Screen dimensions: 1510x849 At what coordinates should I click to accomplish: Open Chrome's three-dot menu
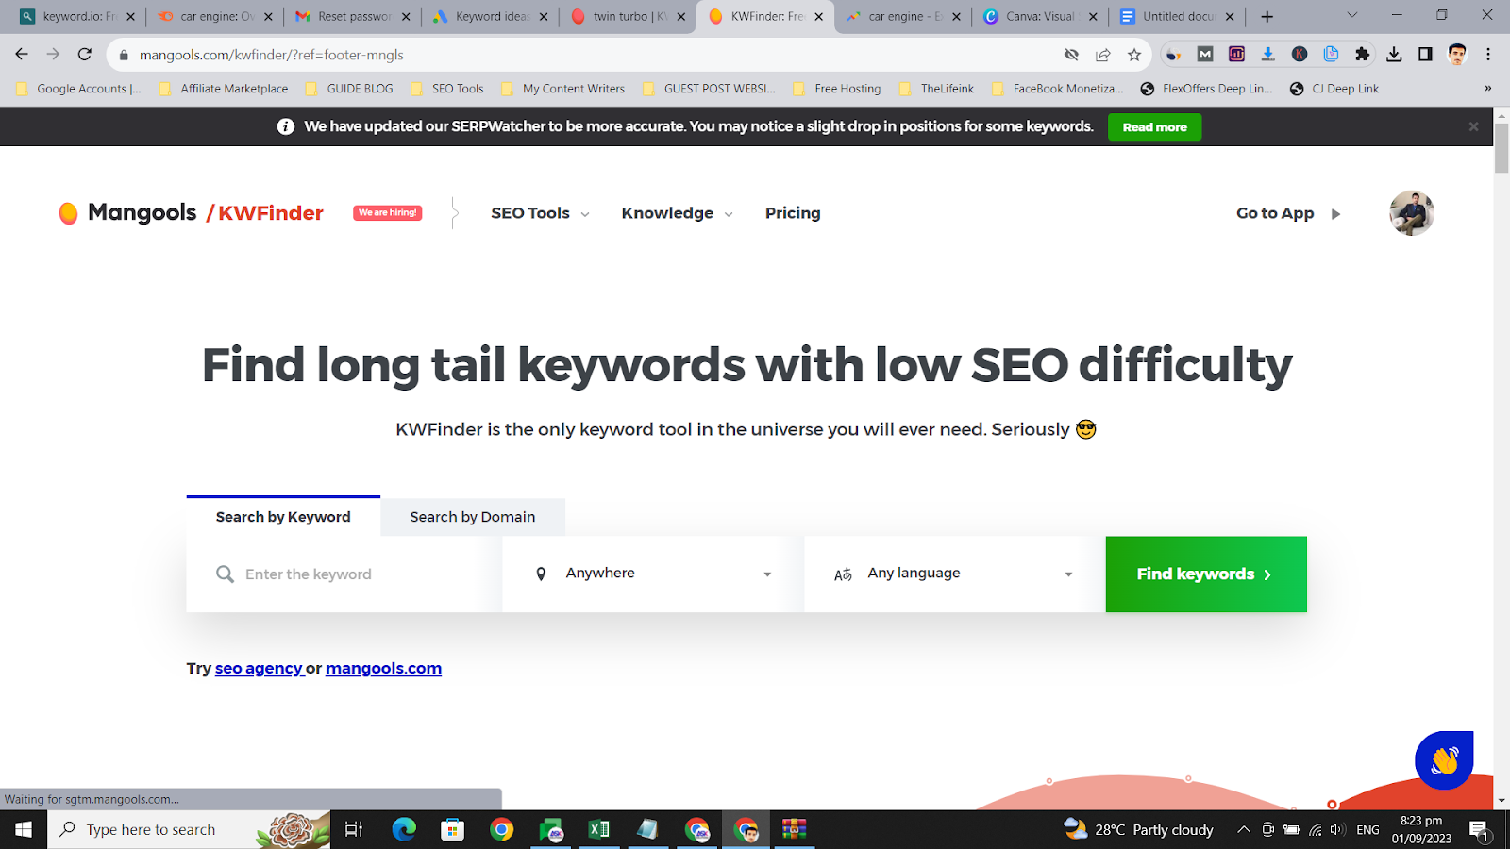[x=1488, y=55]
